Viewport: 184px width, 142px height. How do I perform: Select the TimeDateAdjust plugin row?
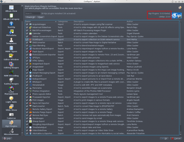102,127
